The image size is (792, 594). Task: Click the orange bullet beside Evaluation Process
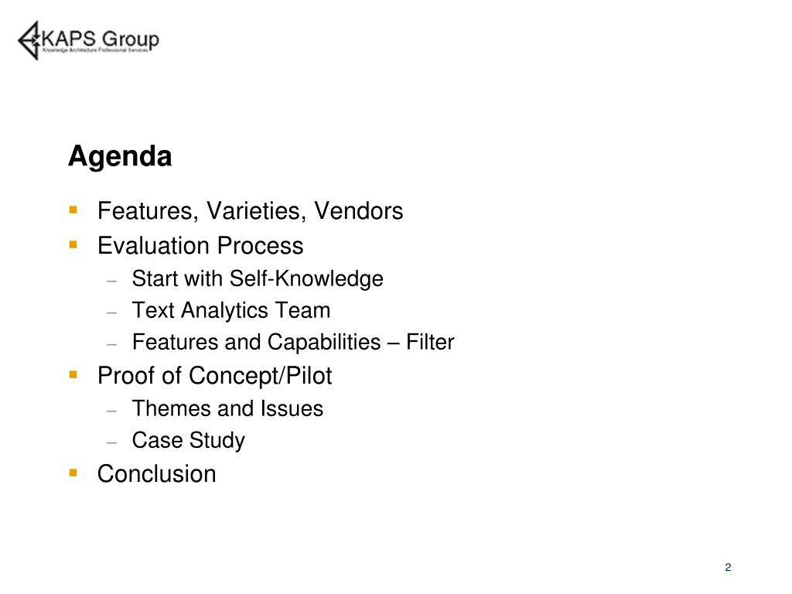73,245
